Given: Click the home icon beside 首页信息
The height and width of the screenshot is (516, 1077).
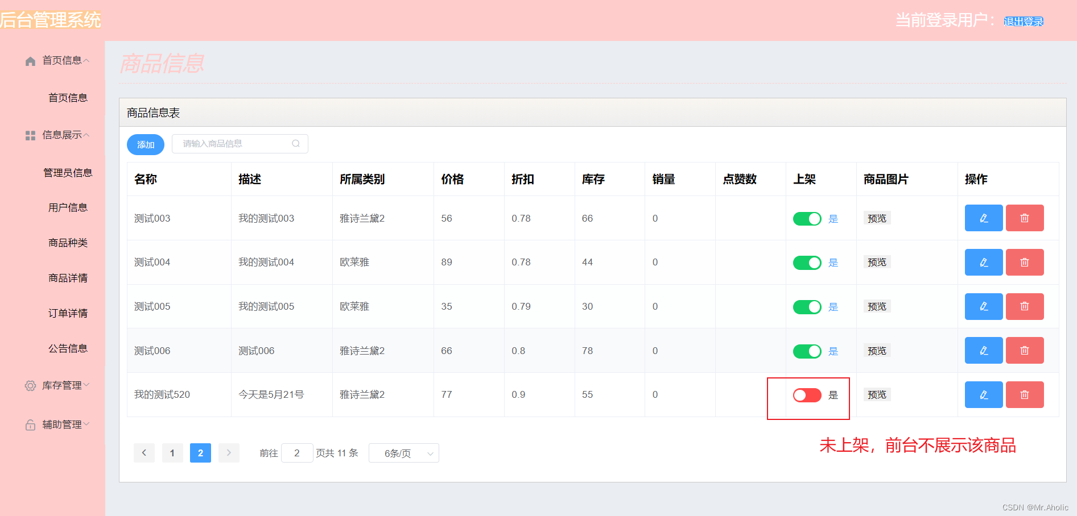Looking at the screenshot, I should click(x=30, y=60).
